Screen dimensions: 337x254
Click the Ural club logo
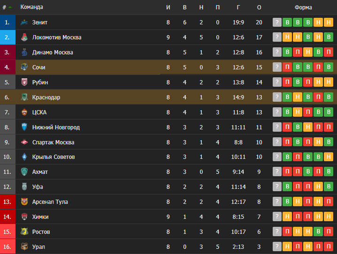tap(24, 247)
